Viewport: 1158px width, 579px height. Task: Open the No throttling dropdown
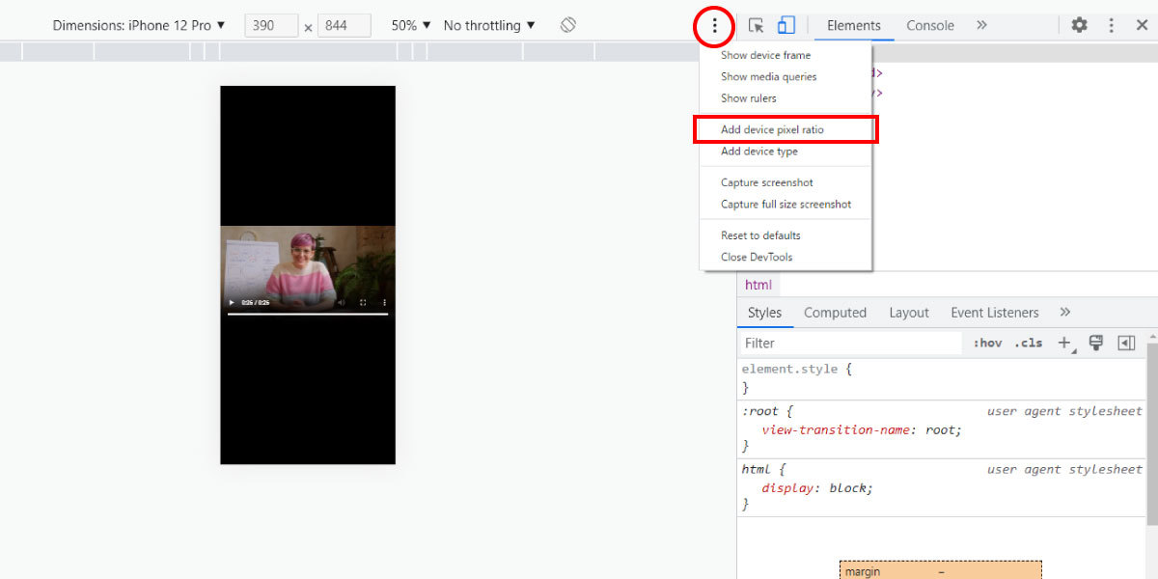coord(489,25)
